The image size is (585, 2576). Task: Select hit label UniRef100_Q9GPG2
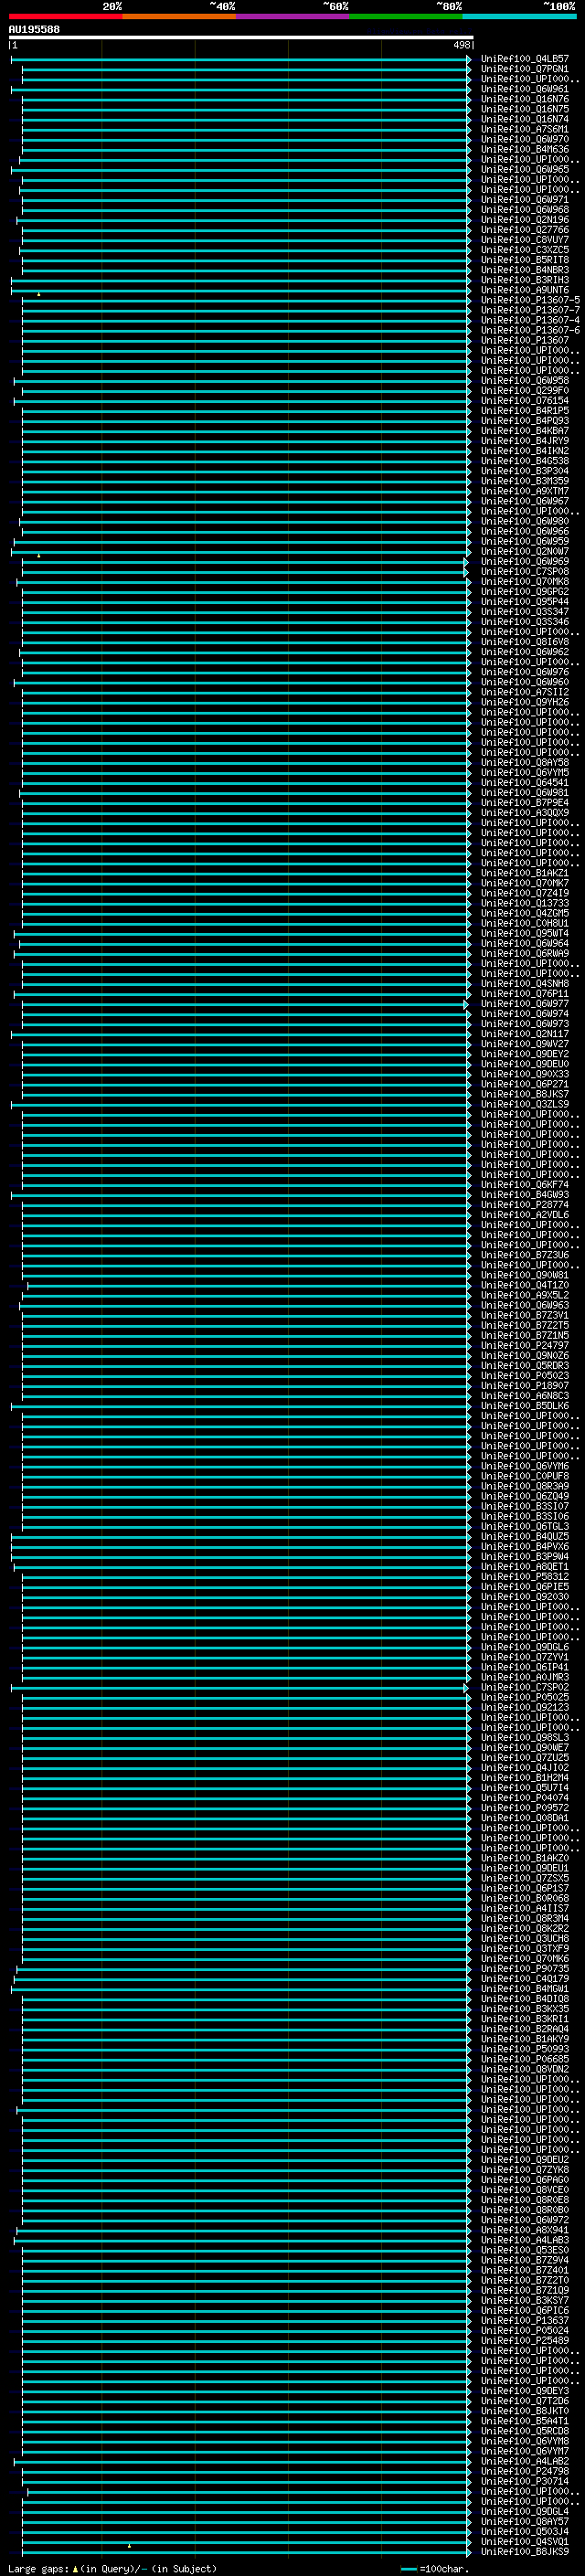[x=525, y=592]
